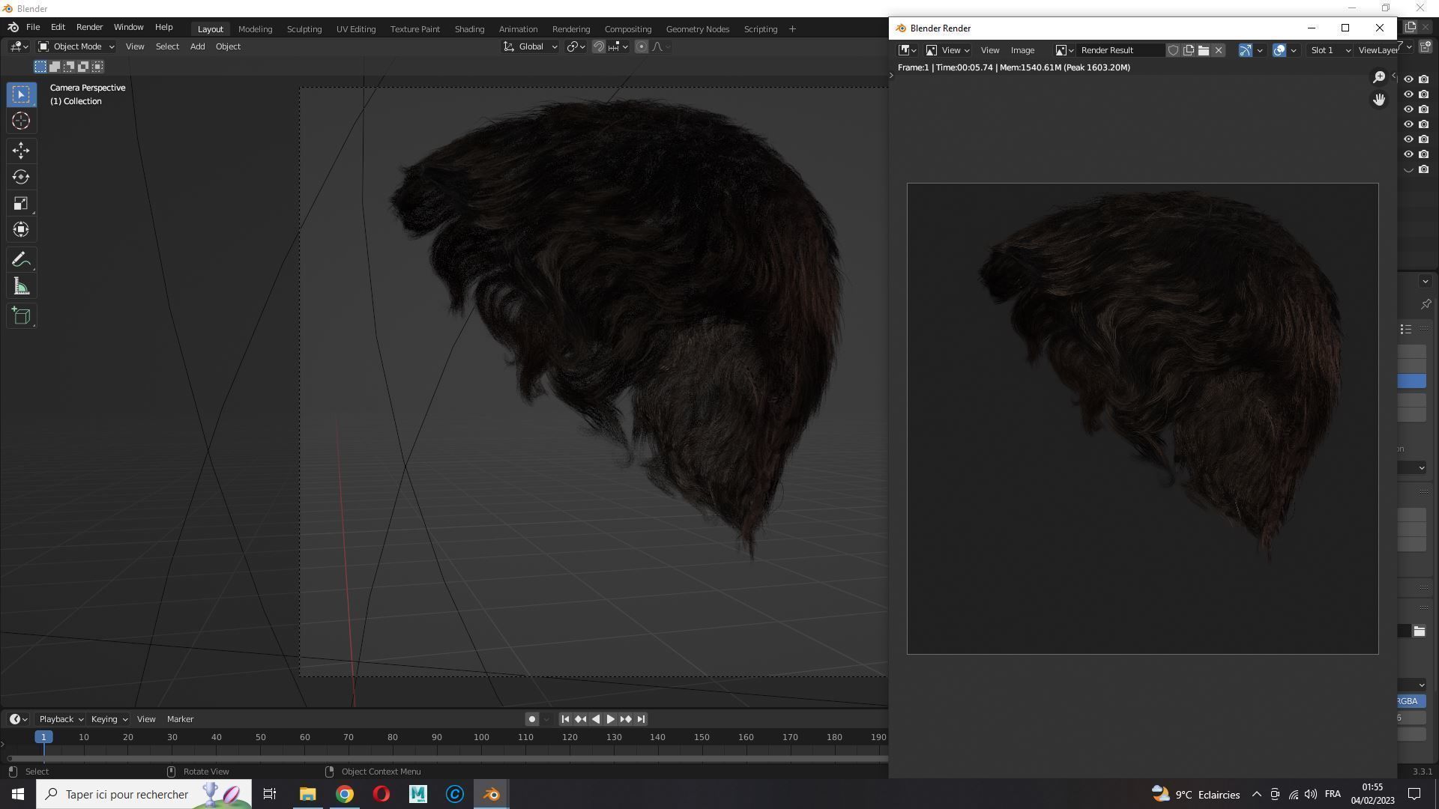Activate the Annotate tool
This screenshot has width=1439, height=809.
[x=20, y=258]
